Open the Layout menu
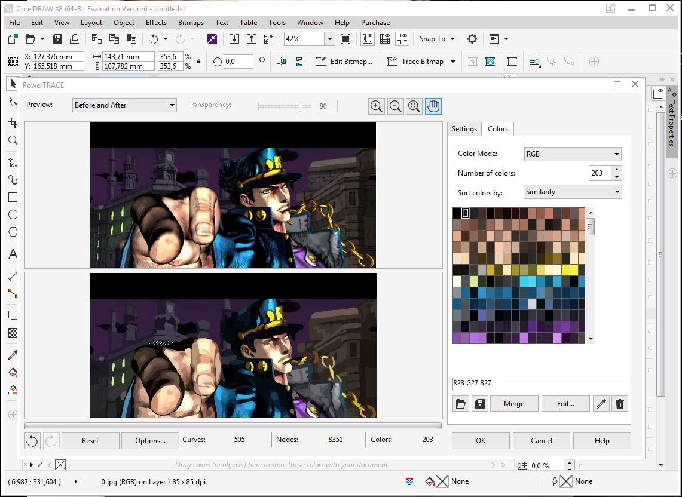The height and width of the screenshot is (497, 682). pos(91,23)
